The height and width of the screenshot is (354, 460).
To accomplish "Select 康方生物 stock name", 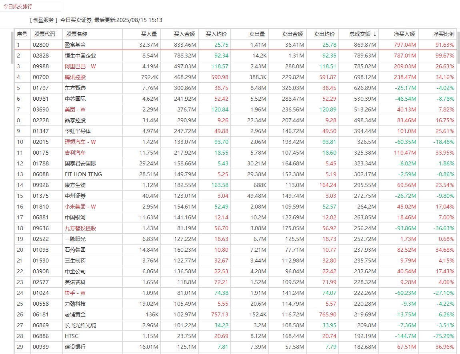I will [75, 185].
